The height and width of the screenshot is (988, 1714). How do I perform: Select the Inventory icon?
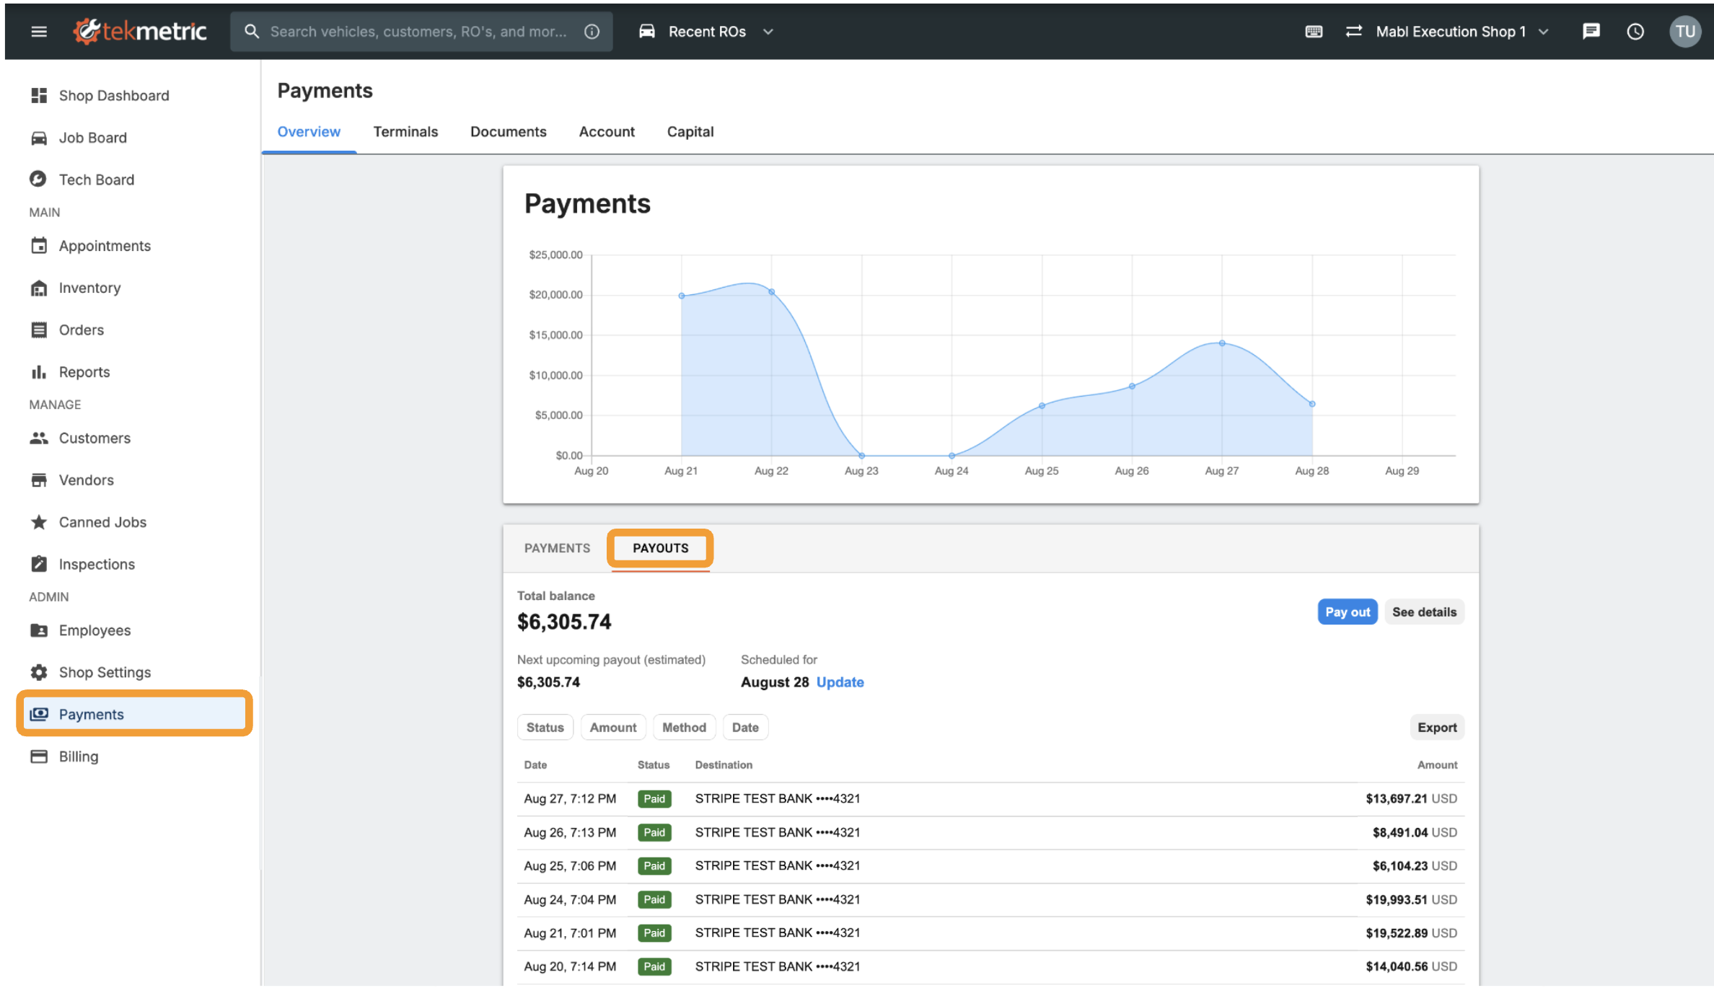[x=39, y=287]
